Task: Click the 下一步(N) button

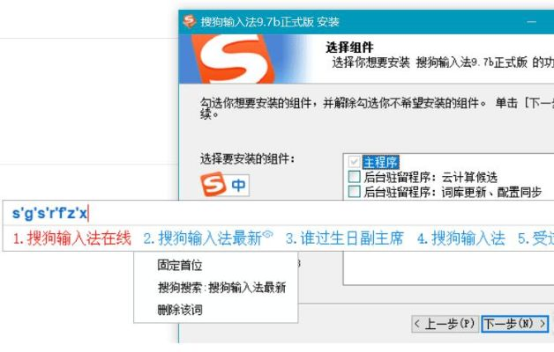Action: click(x=515, y=324)
